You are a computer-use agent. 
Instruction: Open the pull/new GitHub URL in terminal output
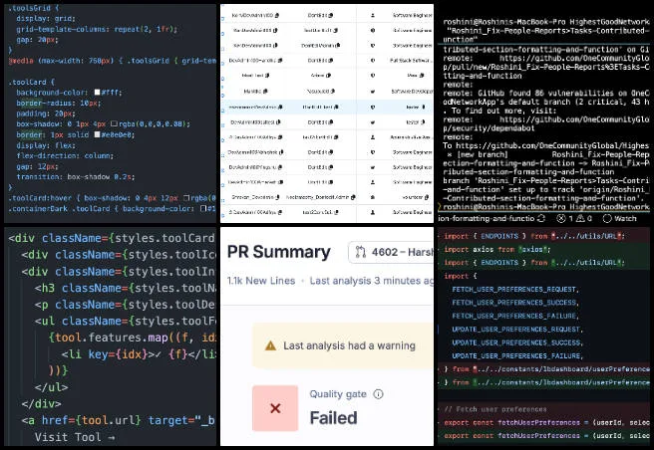click(546, 63)
